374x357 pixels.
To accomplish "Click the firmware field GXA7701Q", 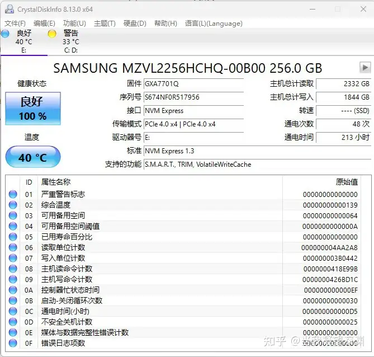I will 193,84.
